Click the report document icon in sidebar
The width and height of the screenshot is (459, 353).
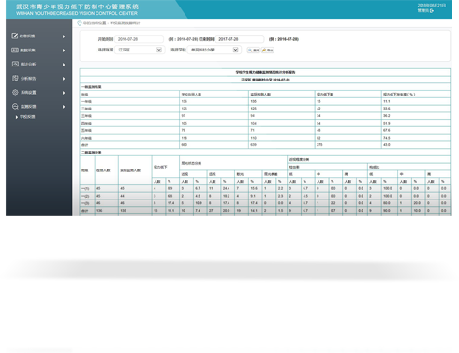coord(15,78)
